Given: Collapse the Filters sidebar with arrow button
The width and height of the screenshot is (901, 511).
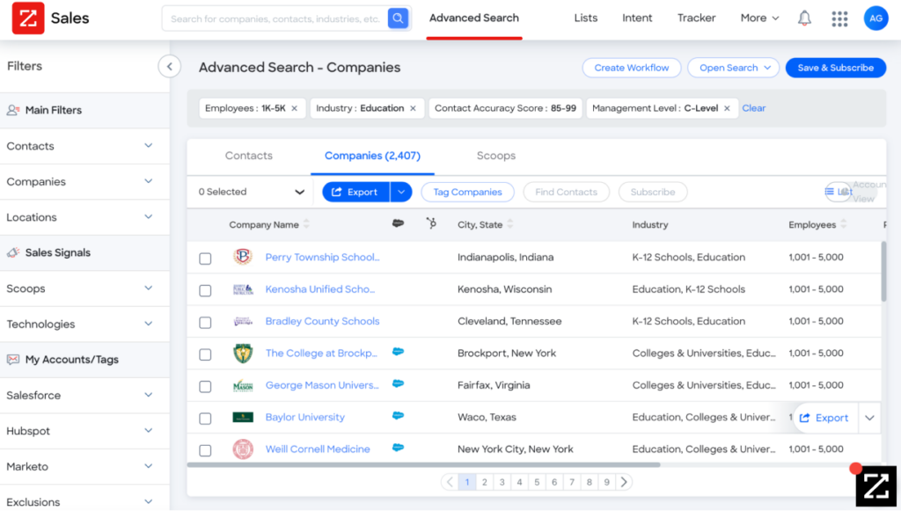Looking at the screenshot, I should pos(170,67).
